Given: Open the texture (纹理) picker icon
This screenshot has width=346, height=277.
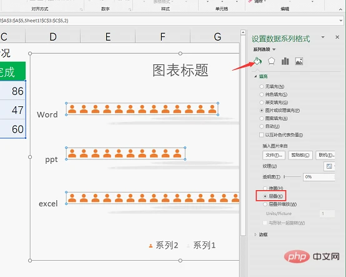Looking at the screenshot, I should point(329,166).
